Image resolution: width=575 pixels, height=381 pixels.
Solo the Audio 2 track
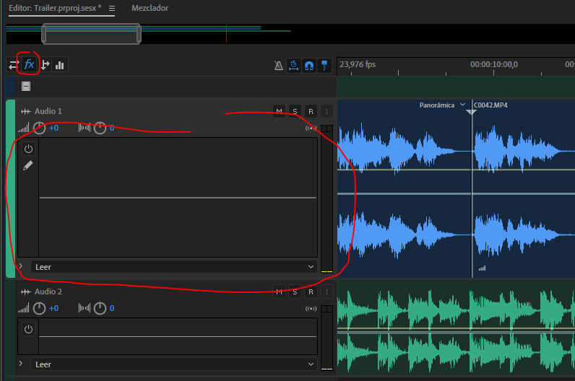[295, 292]
